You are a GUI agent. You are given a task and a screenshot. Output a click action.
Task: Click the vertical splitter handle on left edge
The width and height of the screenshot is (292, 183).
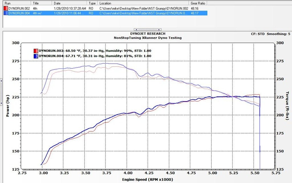coord(1,92)
